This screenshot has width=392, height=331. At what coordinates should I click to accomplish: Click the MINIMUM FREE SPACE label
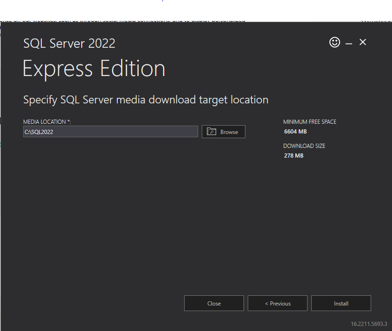[310, 121]
